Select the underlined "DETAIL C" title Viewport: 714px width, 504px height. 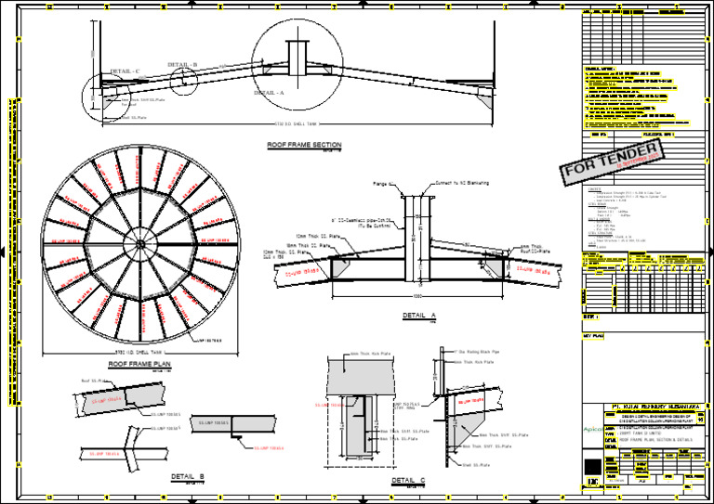408,481
